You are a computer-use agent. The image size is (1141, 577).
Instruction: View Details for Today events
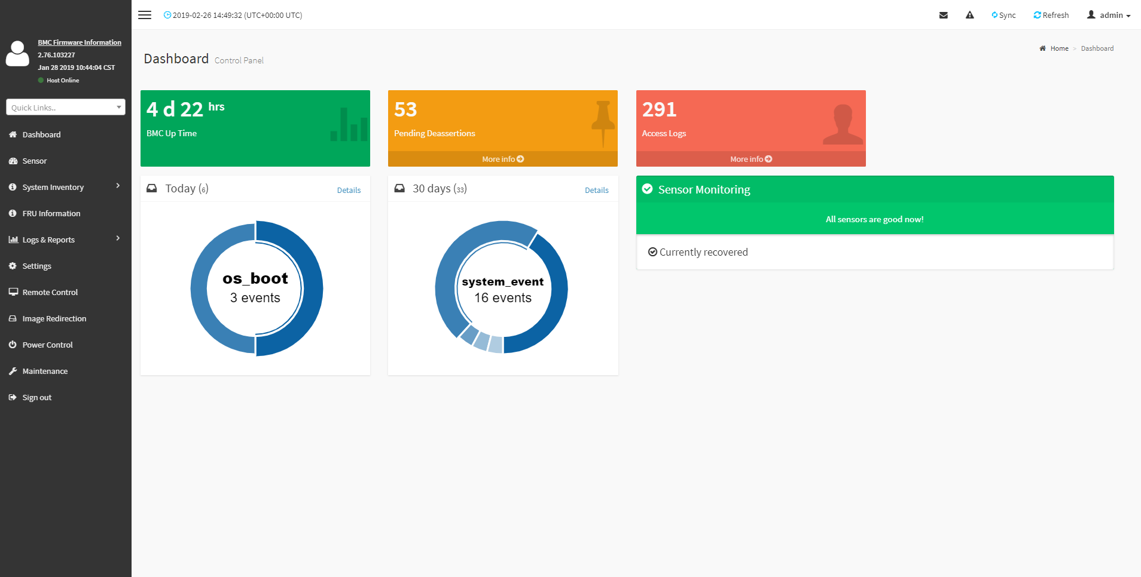tap(349, 191)
